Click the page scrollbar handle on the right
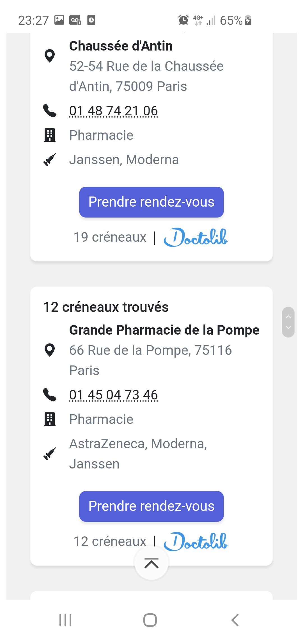303x640 pixels. click(288, 322)
